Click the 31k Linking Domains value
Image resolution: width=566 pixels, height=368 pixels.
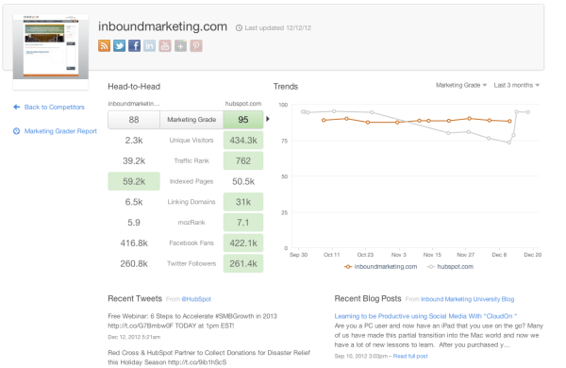click(x=243, y=202)
